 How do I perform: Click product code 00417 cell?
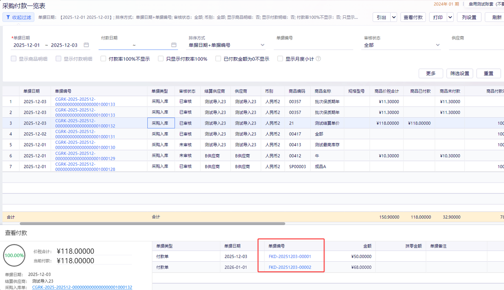[297, 134]
